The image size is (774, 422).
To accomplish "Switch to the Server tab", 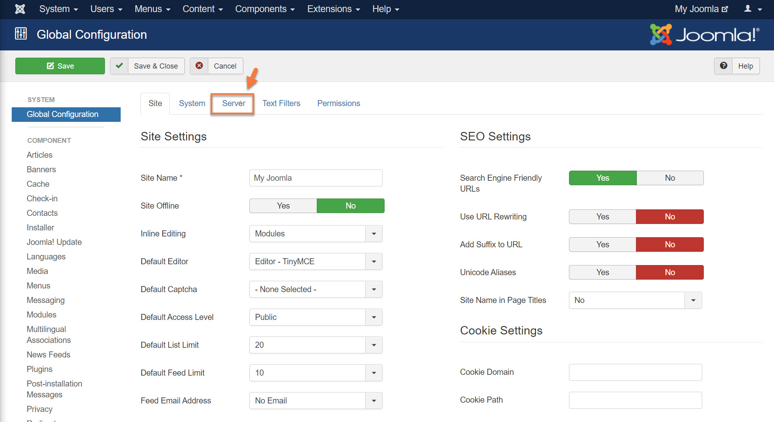I will coord(233,103).
